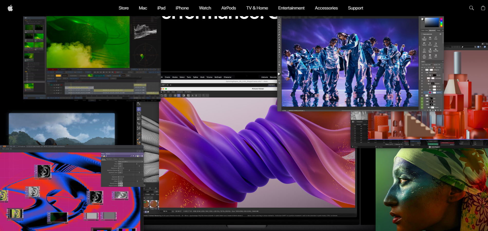The image size is (488, 231).
Task: Open the TouchDesigner Type dropdown Perlin 4D
Action: (x=130, y=162)
